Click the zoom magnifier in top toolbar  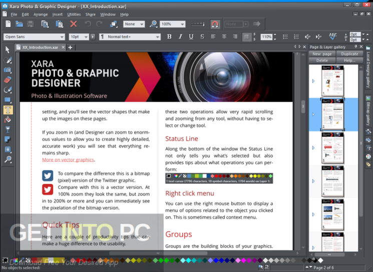[153, 24]
